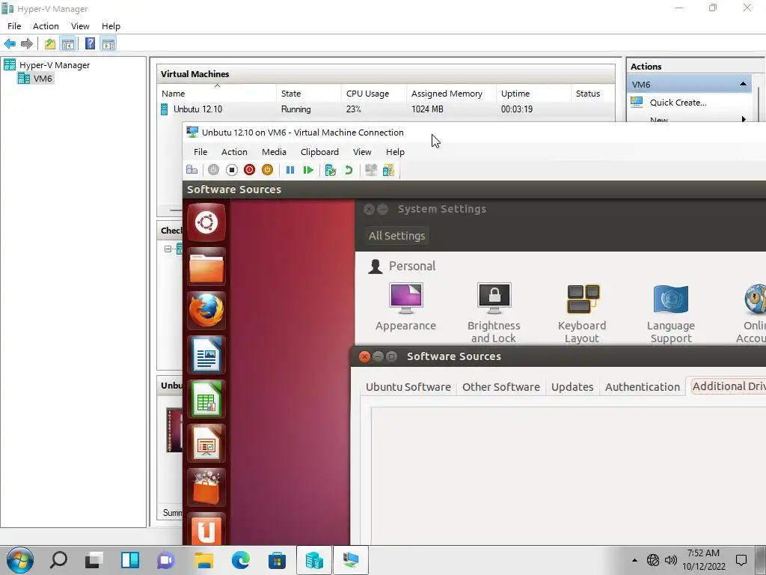
Task: Show hidden system tray icons
Action: click(x=634, y=560)
